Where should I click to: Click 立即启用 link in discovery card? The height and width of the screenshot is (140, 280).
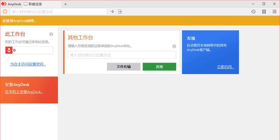225,67
